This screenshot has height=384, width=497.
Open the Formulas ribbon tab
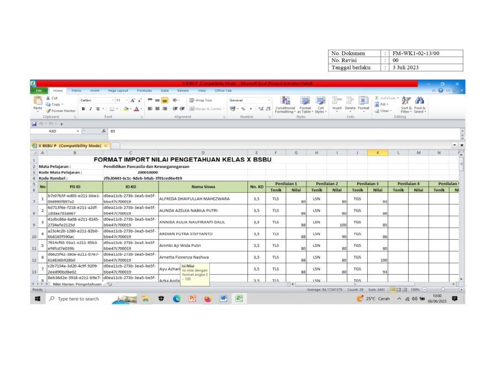coord(144,91)
